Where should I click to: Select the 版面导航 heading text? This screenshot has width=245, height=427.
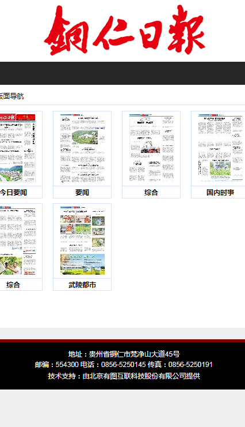[12, 96]
